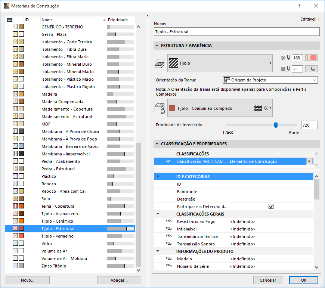Click the link icon next to Número de Série
The image size is (325, 288).
[x=169, y=266]
